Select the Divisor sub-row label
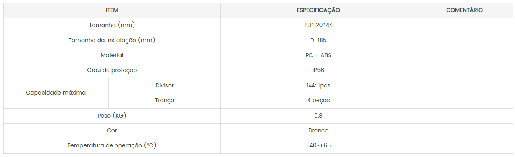 165,85
